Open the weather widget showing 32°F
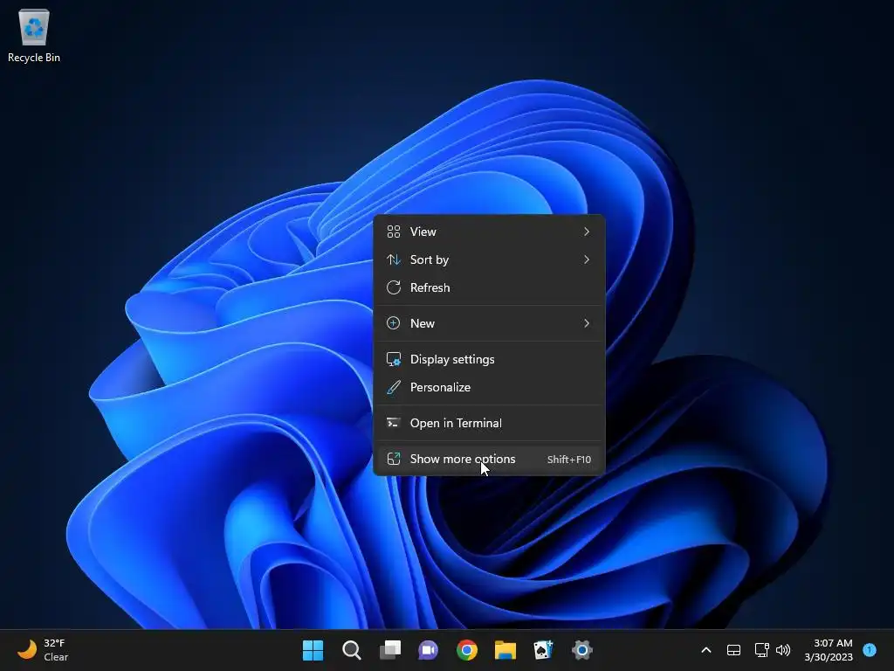 point(43,650)
